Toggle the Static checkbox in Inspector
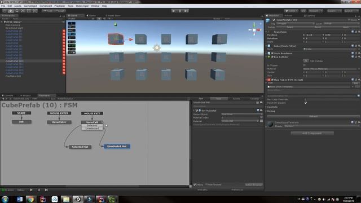The width and height of the screenshot is (361, 203). point(349,20)
